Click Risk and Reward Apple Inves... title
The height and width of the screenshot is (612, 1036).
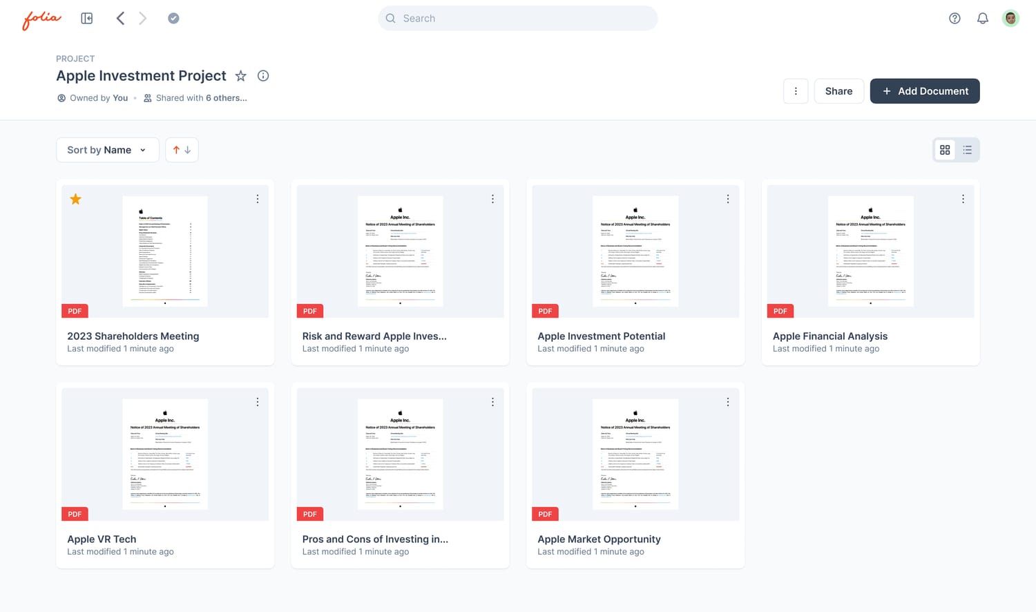tap(374, 336)
